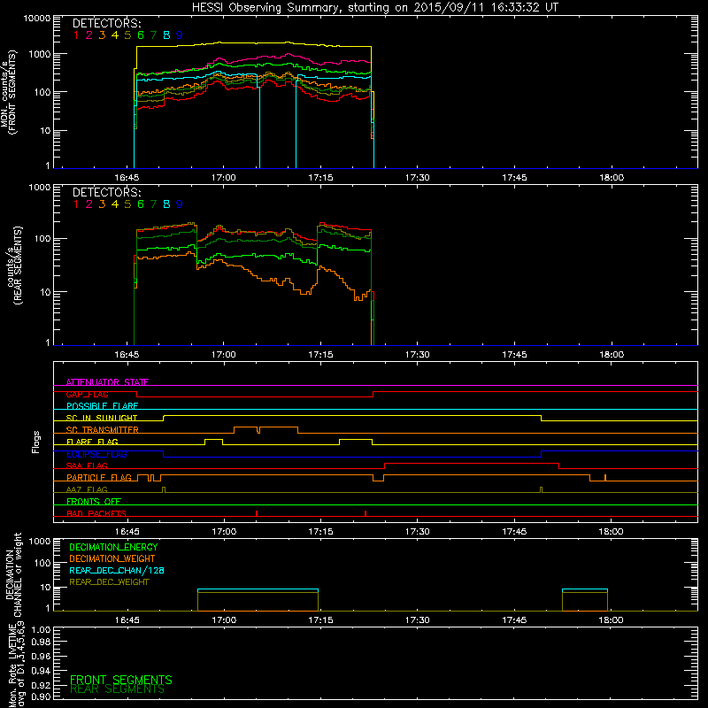Select detector 6 in rear segments legend
708x708 pixels.
[x=141, y=204]
